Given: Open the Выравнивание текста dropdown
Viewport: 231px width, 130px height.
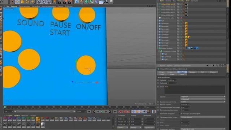Looking at the screenshot, I should [x=203, y=102].
